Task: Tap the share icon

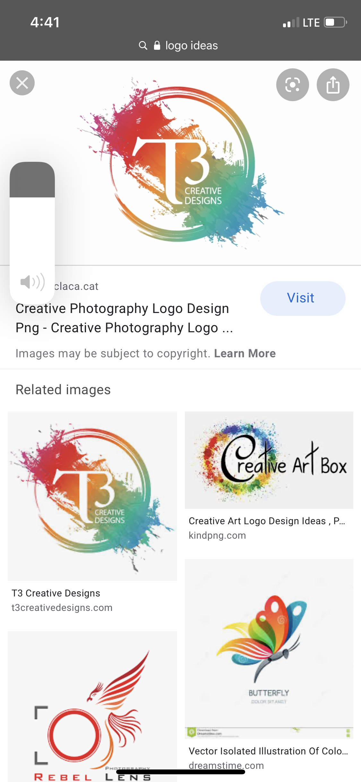Action: pos(333,85)
